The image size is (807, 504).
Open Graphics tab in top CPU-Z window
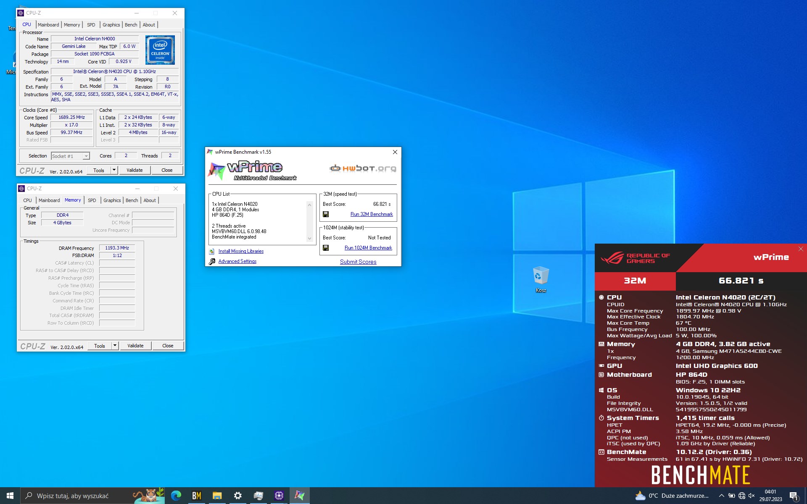111,25
